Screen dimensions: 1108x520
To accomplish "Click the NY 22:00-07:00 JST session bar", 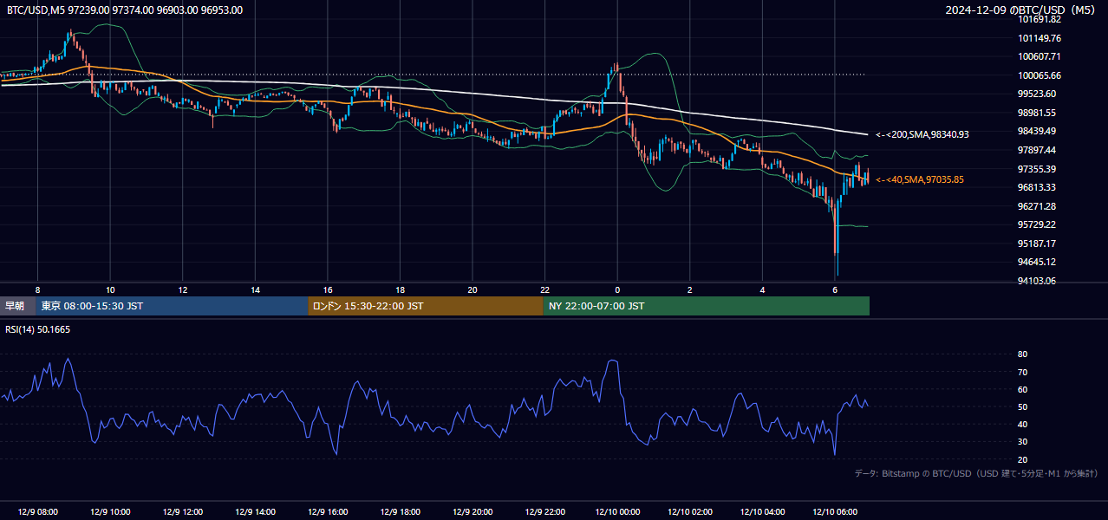I will pos(707,306).
